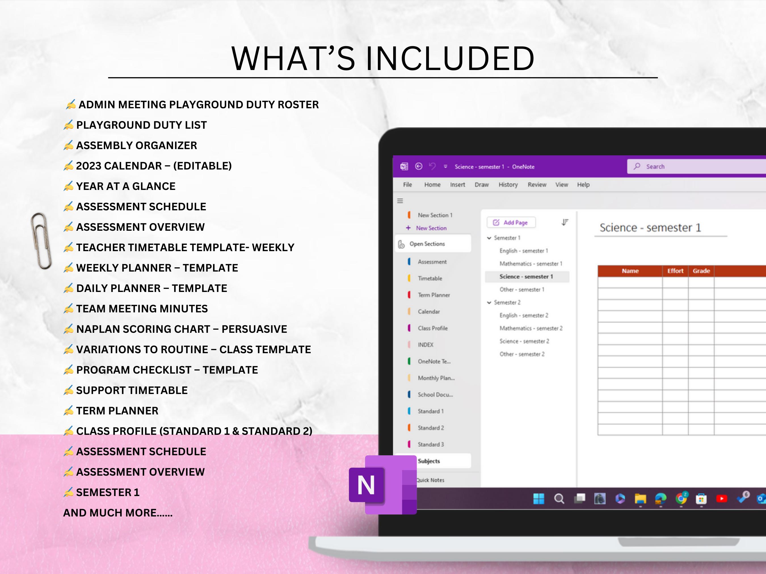The width and height of the screenshot is (766, 574).
Task: Open the Quick Access Toolbar dropdown
Action: (446, 166)
